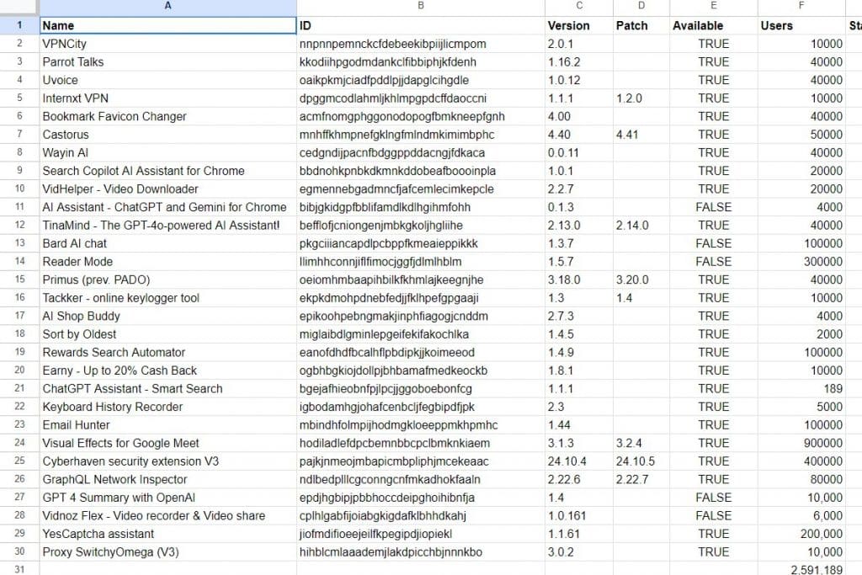Screen dimensions: 862x575
Task: Select the 'Parrot Talks' cell
Action: [x=168, y=61]
